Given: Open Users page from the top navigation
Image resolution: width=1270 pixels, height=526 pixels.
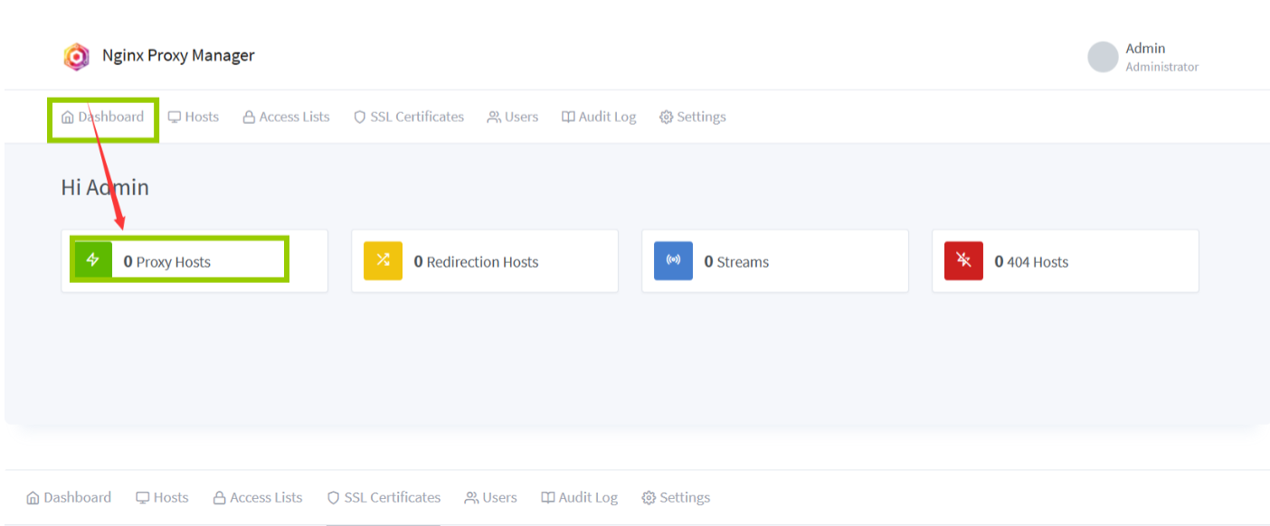Looking at the screenshot, I should click(x=513, y=117).
